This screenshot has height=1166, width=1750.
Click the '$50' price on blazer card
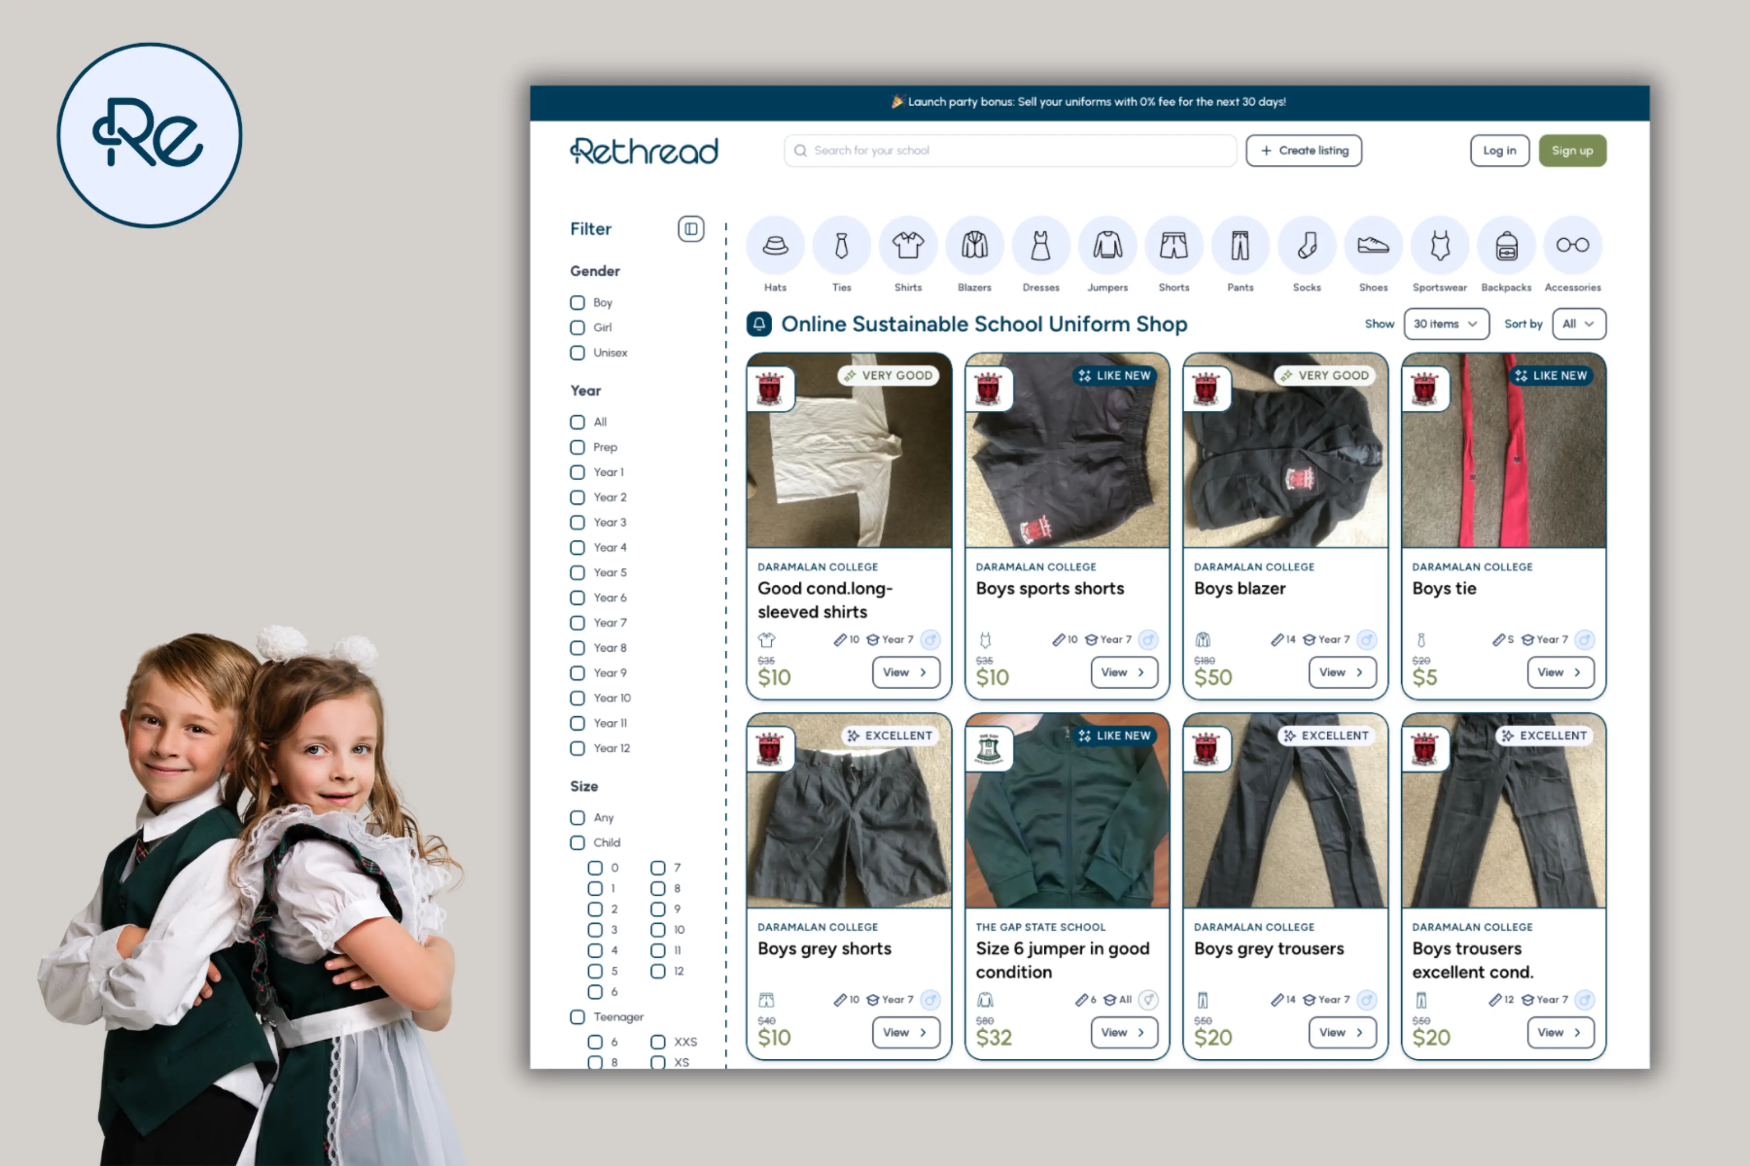point(1213,677)
